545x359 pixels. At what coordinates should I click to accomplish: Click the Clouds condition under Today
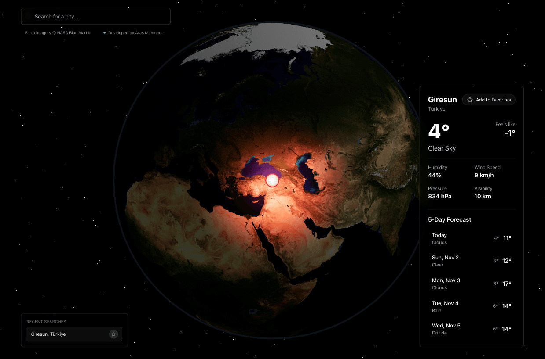pos(439,242)
